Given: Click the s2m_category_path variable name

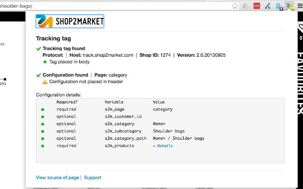Looking at the screenshot, I should [125, 138].
